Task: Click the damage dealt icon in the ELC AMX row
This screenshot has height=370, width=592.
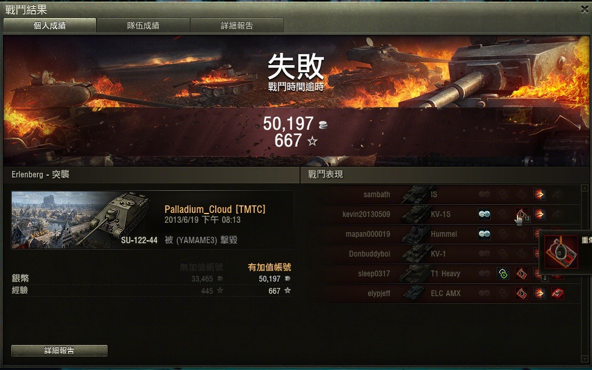Action: click(540, 293)
